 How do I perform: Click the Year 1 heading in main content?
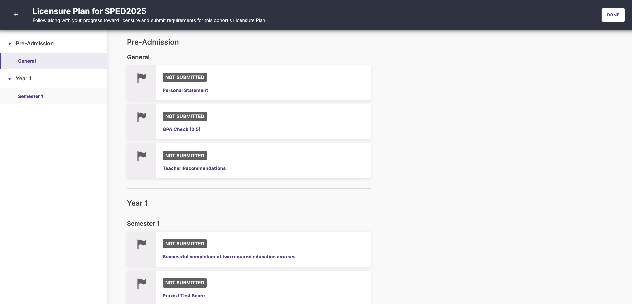[137, 203]
